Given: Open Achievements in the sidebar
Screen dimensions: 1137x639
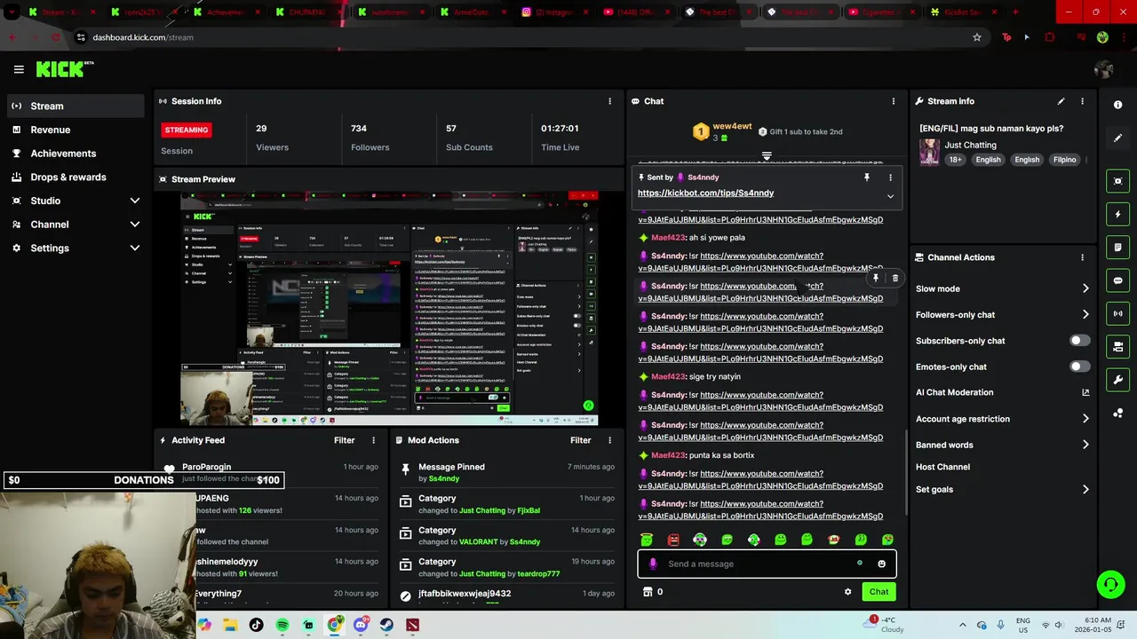Looking at the screenshot, I should pos(76,154).
